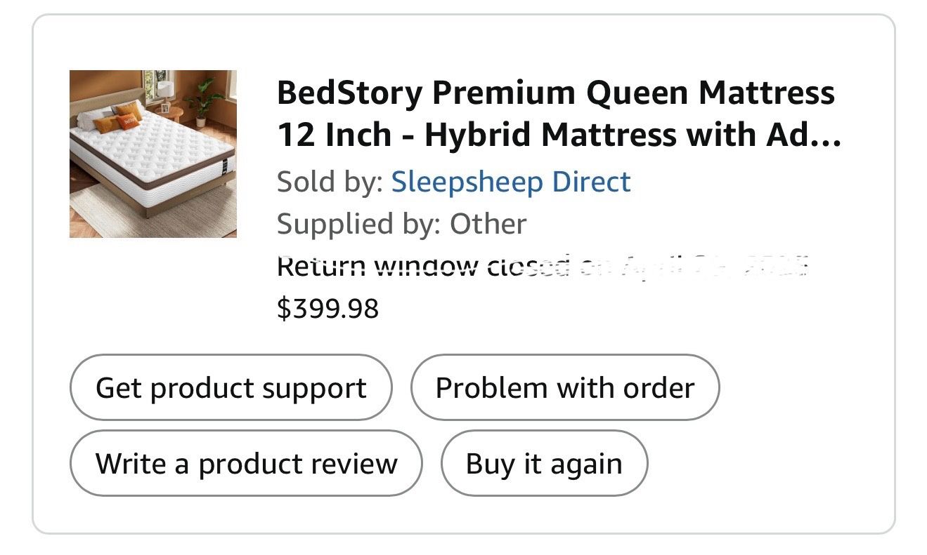The image size is (927, 555).
Task: Click the $399.98 price text
Action: (328, 307)
